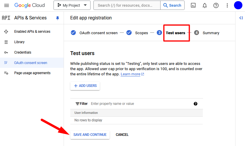Click the OAuth consent screen sidebar icon
Image resolution: width=245 pixels, height=146 pixels.
pyautogui.click(x=6, y=63)
